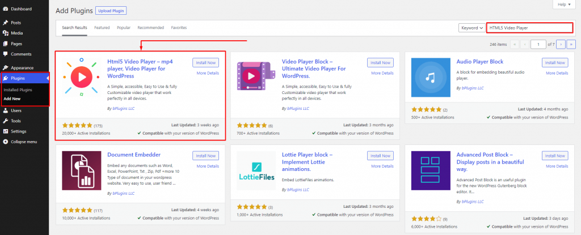Image resolution: width=581 pixels, height=235 pixels.
Task: Open More Details for Html5 Video Player
Action: click(208, 73)
